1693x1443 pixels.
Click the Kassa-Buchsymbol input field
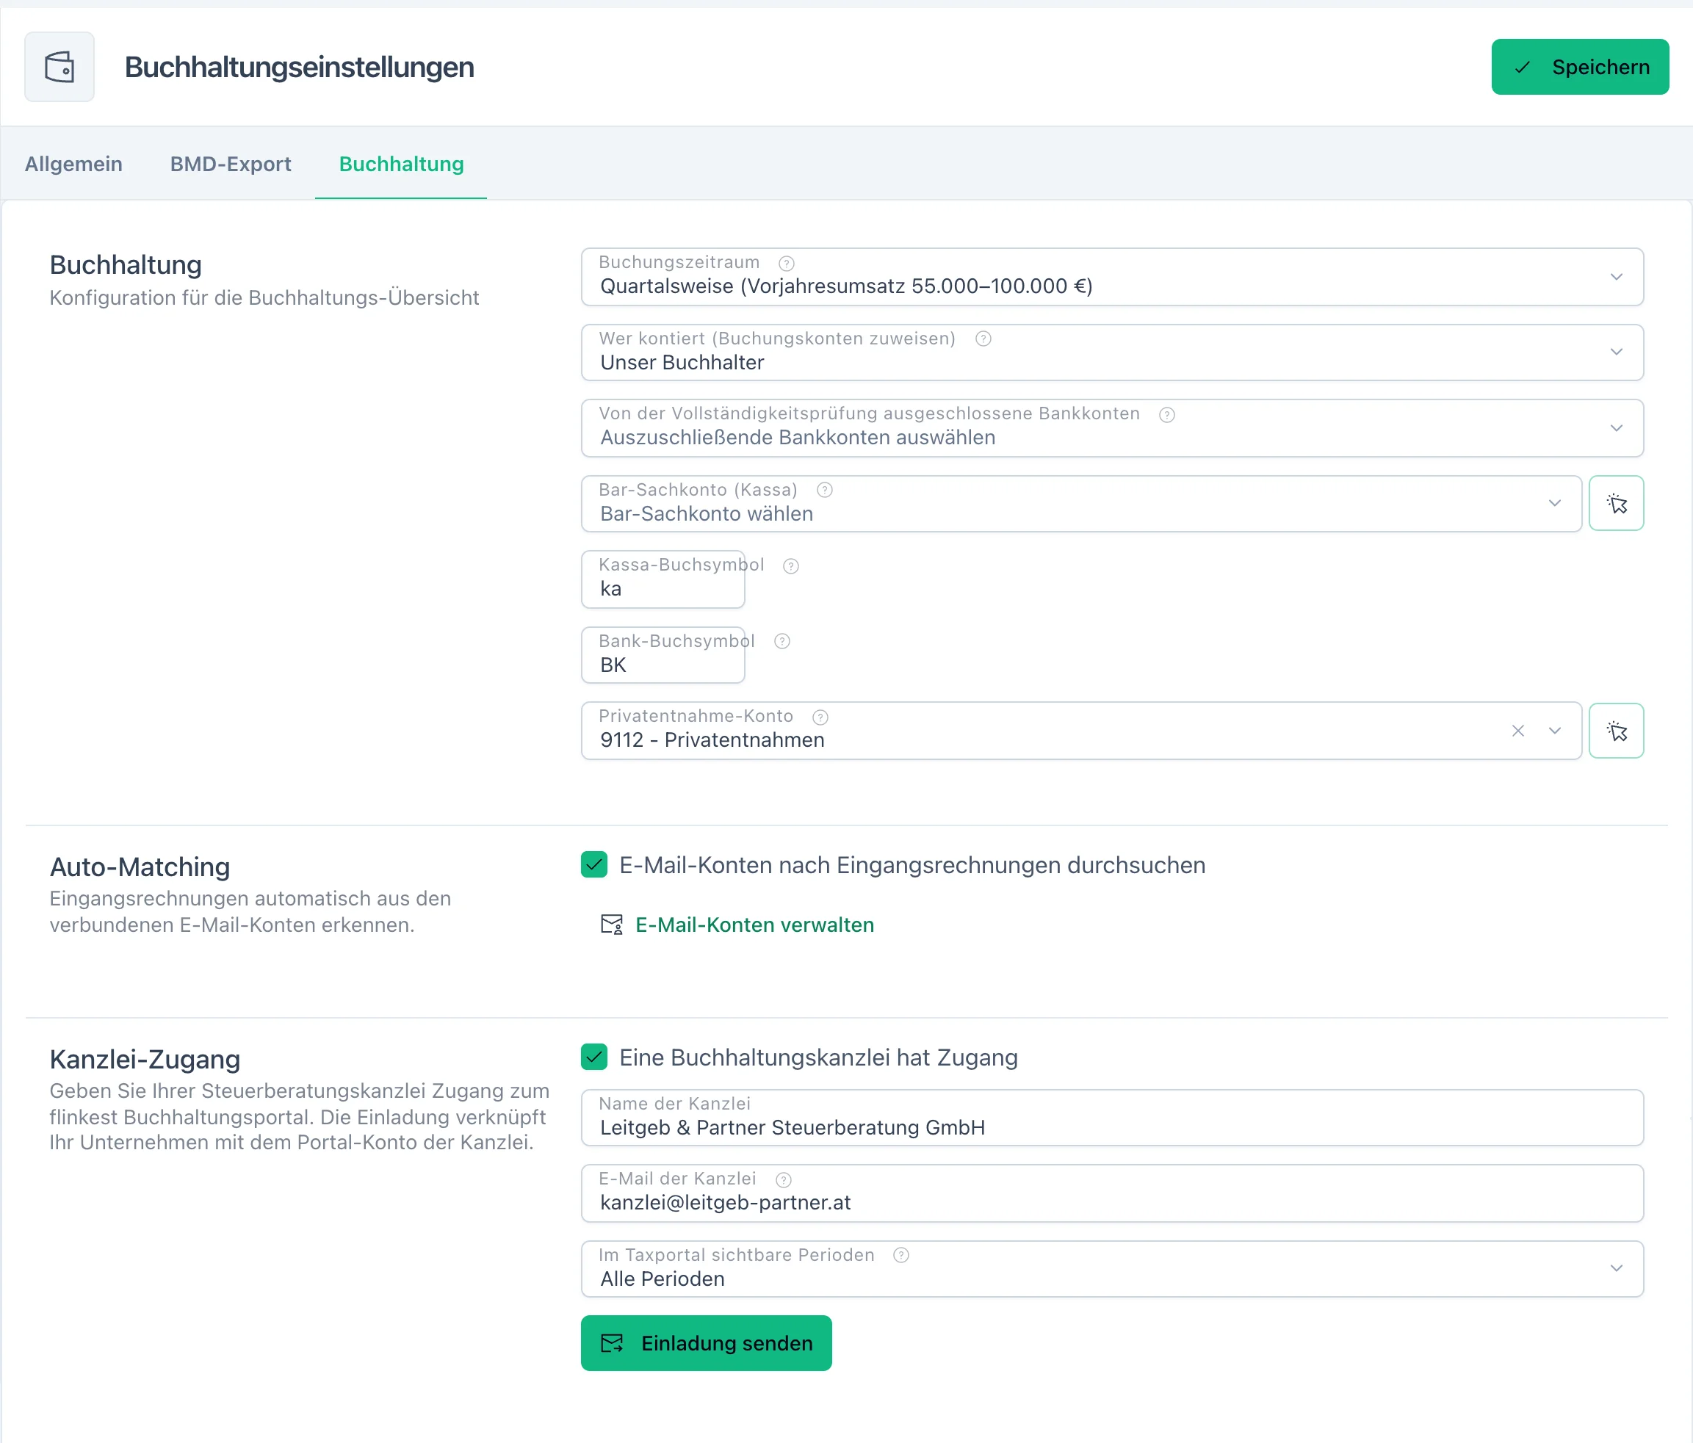[663, 579]
